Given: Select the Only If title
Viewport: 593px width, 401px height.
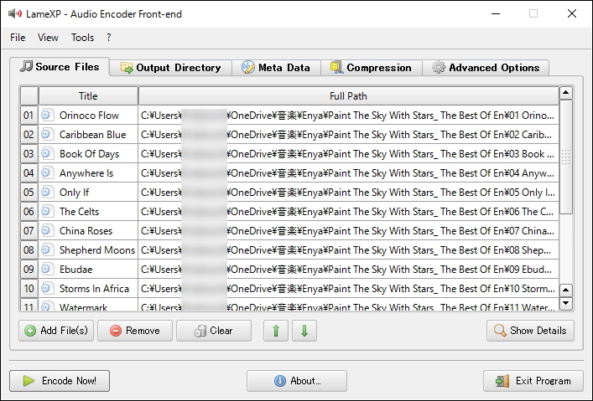Looking at the screenshot, I should point(74,193).
